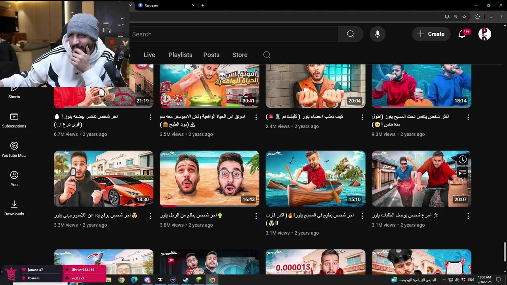Switch to the Posts channel tab

click(212, 55)
